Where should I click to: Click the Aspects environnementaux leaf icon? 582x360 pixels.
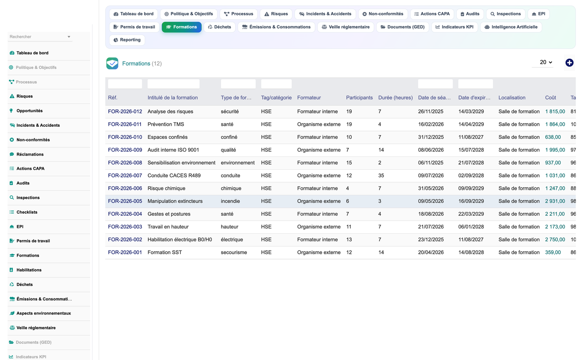pyautogui.click(x=12, y=313)
